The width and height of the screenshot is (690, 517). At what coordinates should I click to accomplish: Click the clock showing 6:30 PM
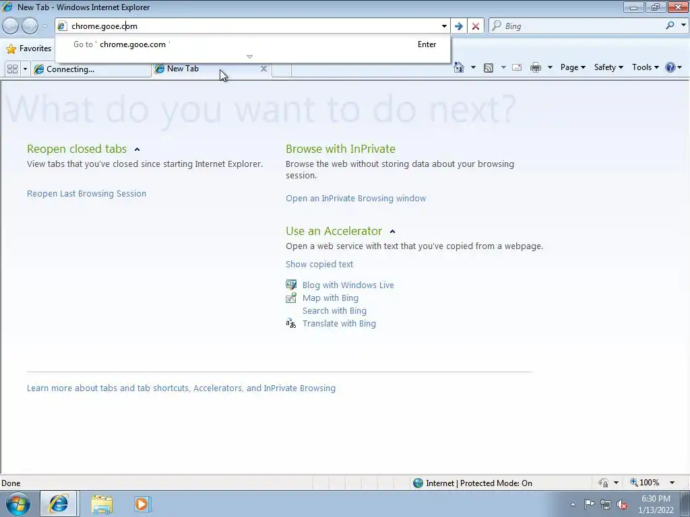pyautogui.click(x=656, y=499)
